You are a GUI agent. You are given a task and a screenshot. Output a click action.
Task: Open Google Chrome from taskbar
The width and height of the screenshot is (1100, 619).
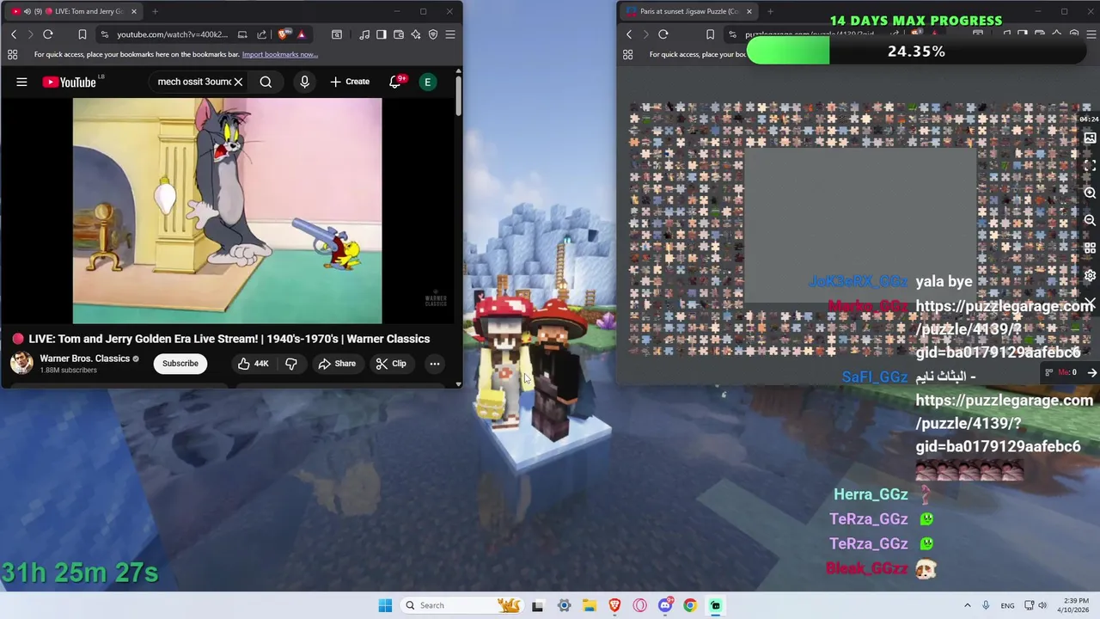690,605
